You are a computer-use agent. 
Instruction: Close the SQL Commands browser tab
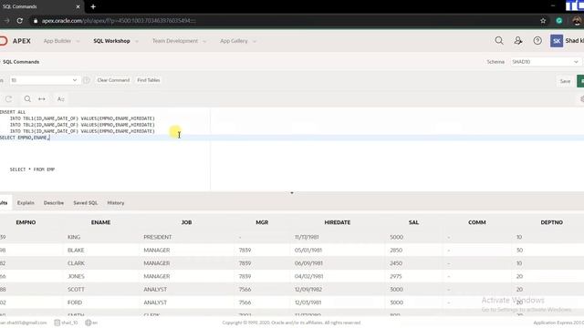(78, 6)
